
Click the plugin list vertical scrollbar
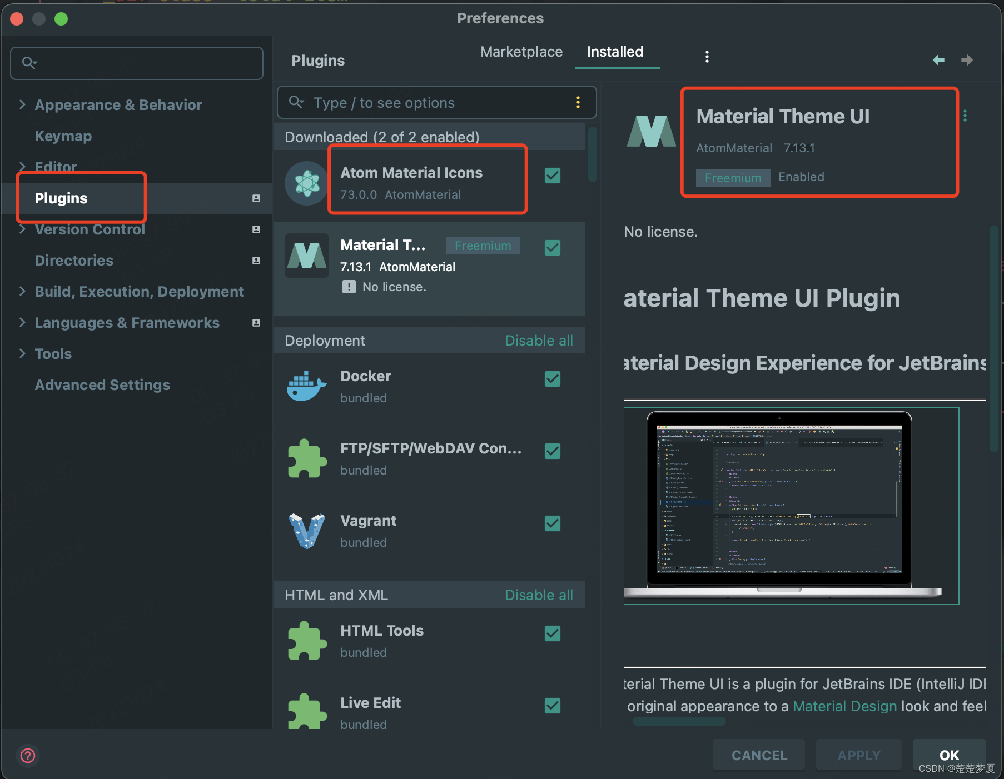click(x=593, y=154)
